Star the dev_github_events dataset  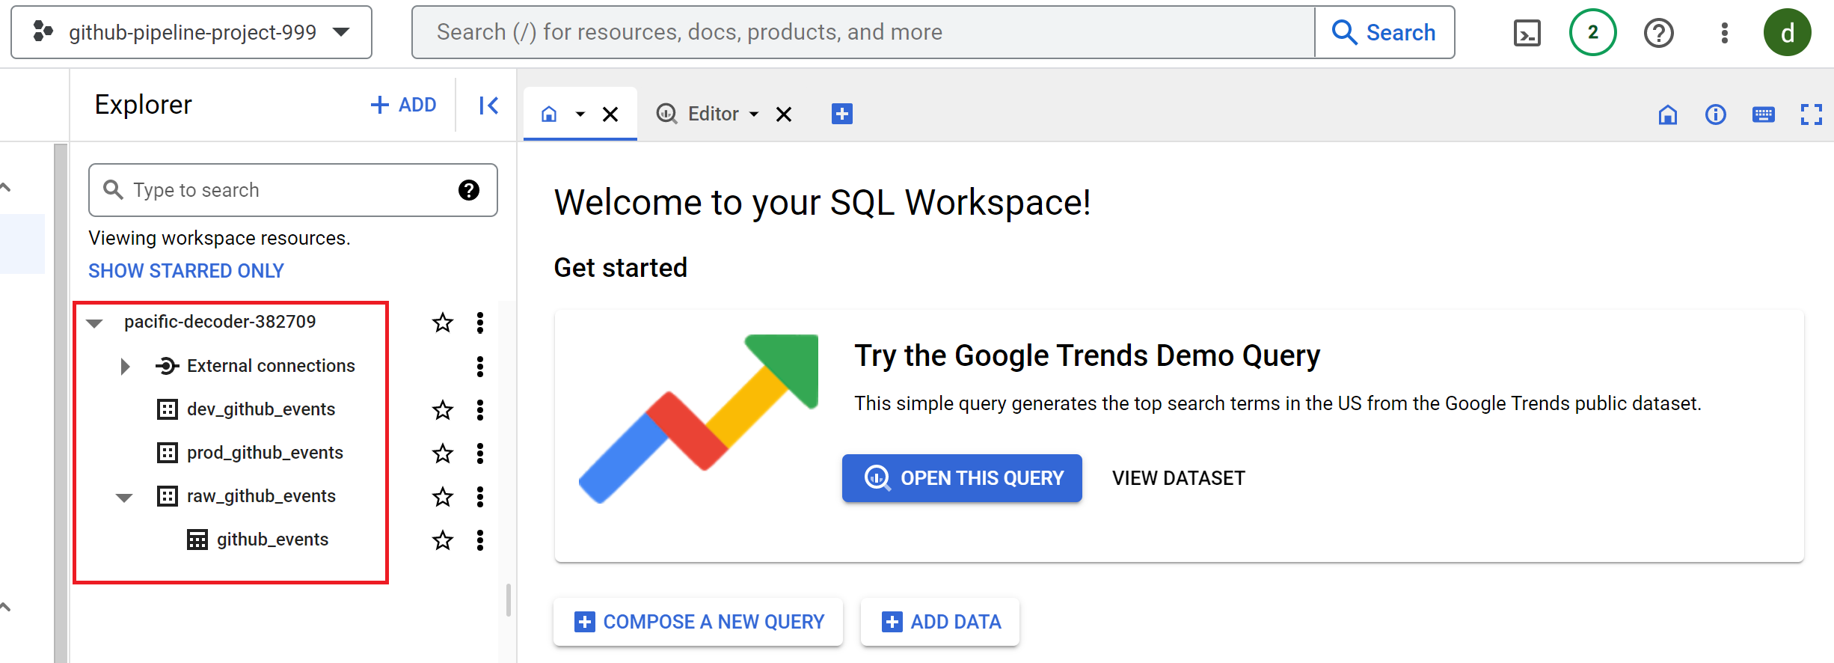point(443,409)
